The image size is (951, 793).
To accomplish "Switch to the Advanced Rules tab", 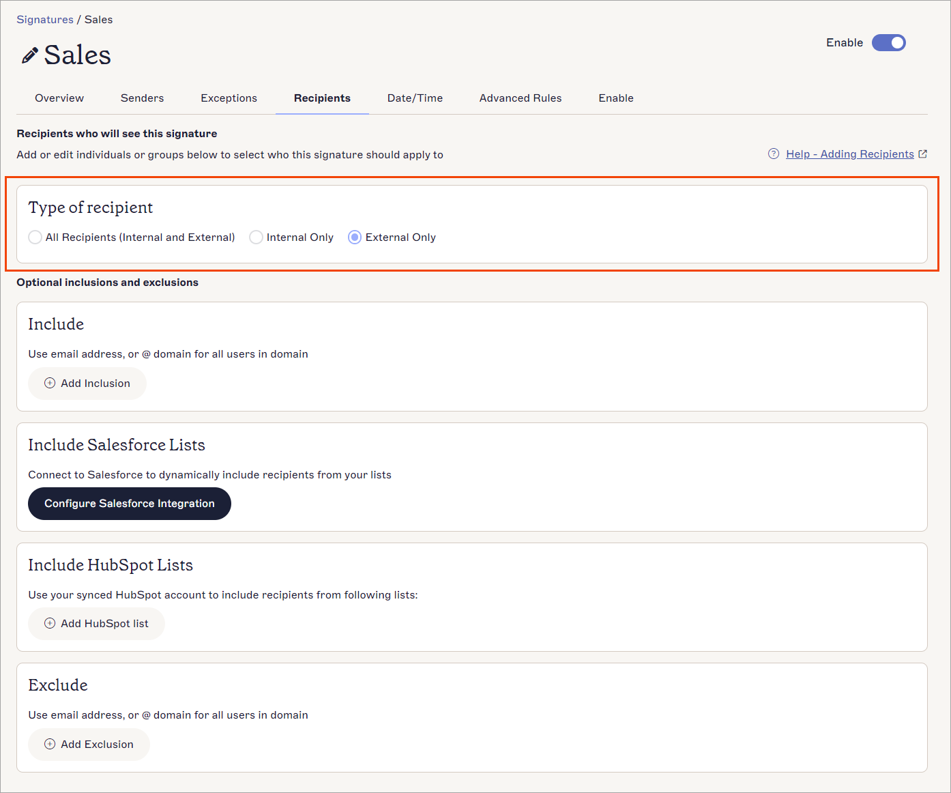I will (x=521, y=98).
